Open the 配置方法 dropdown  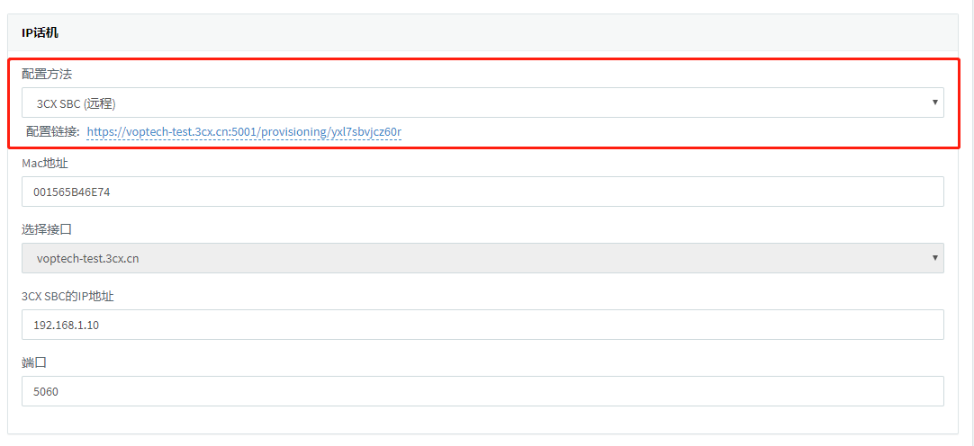(482, 103)
